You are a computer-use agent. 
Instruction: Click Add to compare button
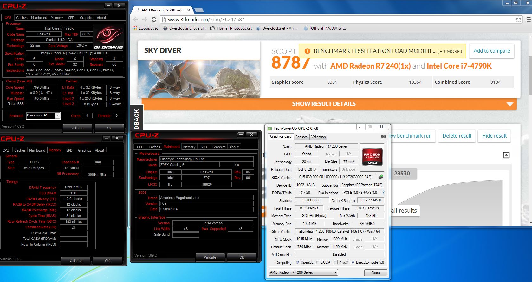492,51
